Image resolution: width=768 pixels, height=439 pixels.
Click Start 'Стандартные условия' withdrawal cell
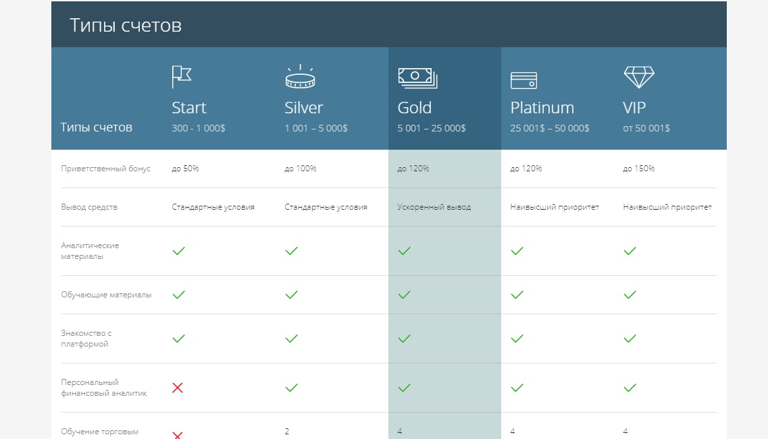point(213,207)
